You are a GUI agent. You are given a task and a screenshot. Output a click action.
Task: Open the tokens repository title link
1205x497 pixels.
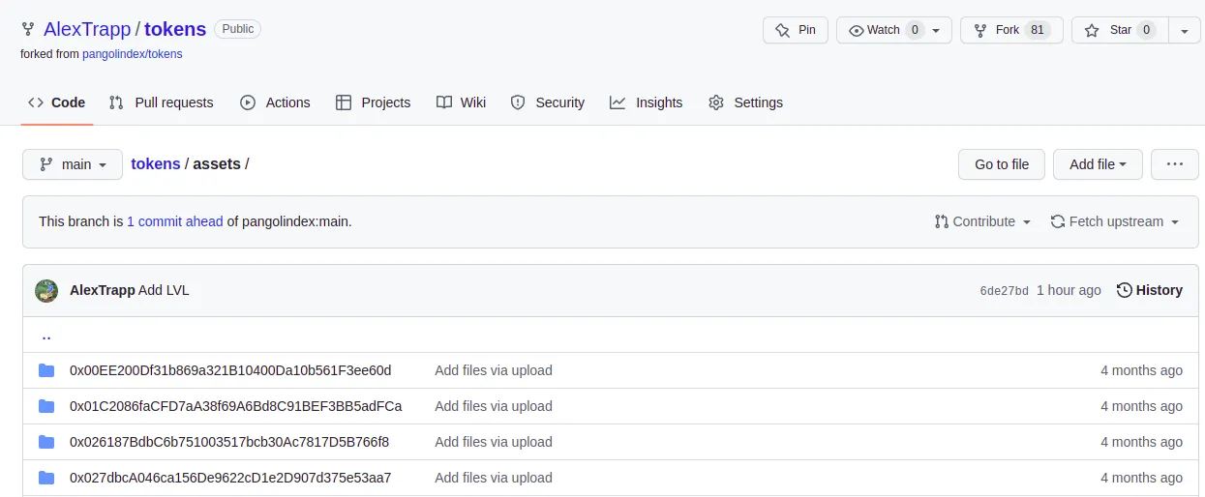click(174, 30)
